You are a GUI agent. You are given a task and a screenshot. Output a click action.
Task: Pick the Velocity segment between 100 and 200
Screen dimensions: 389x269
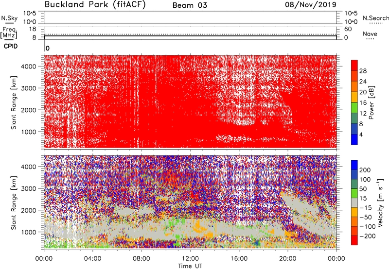(354, 175)
